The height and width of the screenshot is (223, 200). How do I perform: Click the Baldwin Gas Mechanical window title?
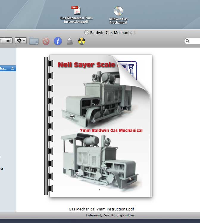(112, 33)
